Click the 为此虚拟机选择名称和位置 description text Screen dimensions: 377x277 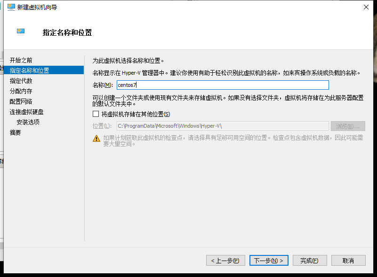click(128, 61)
